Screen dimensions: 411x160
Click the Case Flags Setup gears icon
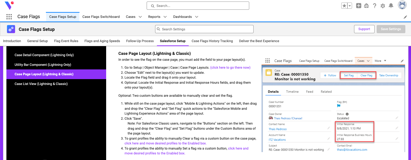[11, 29]
